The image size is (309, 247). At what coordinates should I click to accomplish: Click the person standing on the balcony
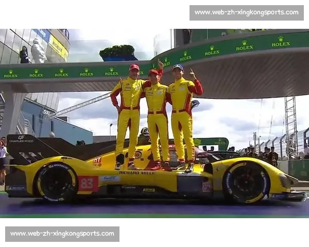point(24,55)
